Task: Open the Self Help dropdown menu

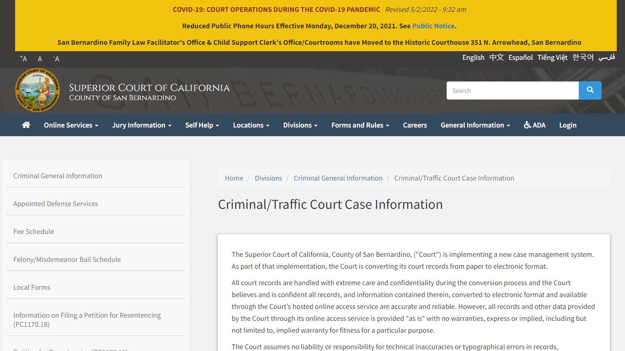Action: pyautogui.click(x=202, y=125)
